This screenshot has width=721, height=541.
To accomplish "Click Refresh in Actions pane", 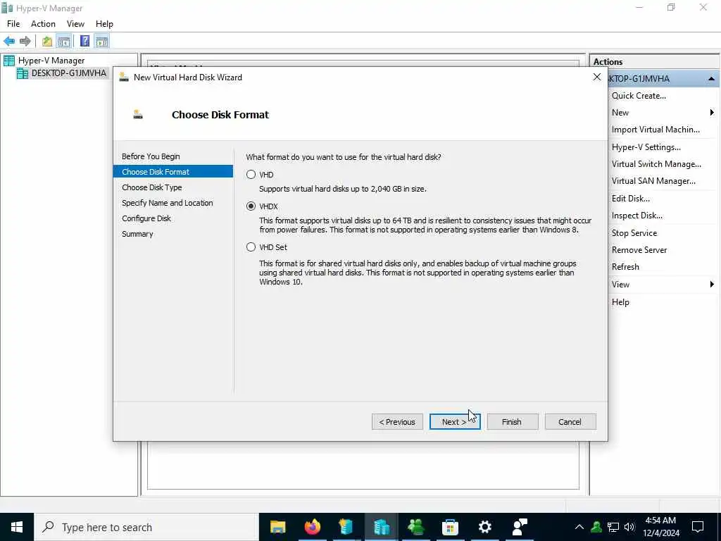I will pyautogui.click(x=625, y=267).
